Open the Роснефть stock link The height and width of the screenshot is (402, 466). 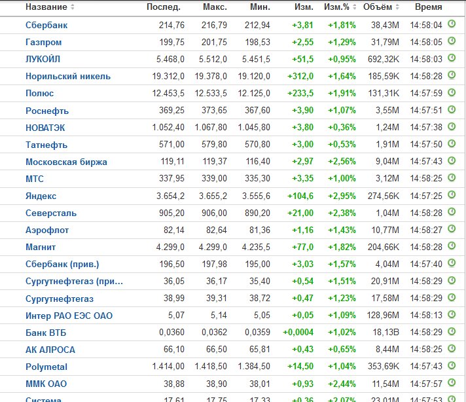pyautogui.click(x=47, y=111)
